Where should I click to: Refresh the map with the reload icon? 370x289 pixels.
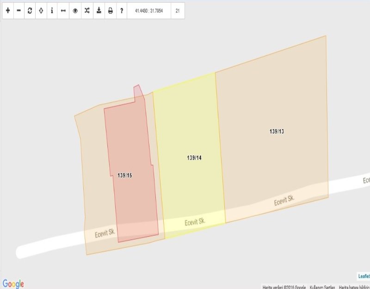pos(30,10)
